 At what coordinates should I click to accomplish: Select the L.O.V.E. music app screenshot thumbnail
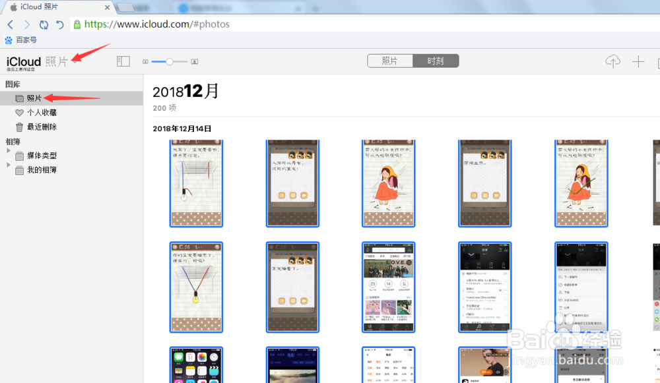[389, 287]
